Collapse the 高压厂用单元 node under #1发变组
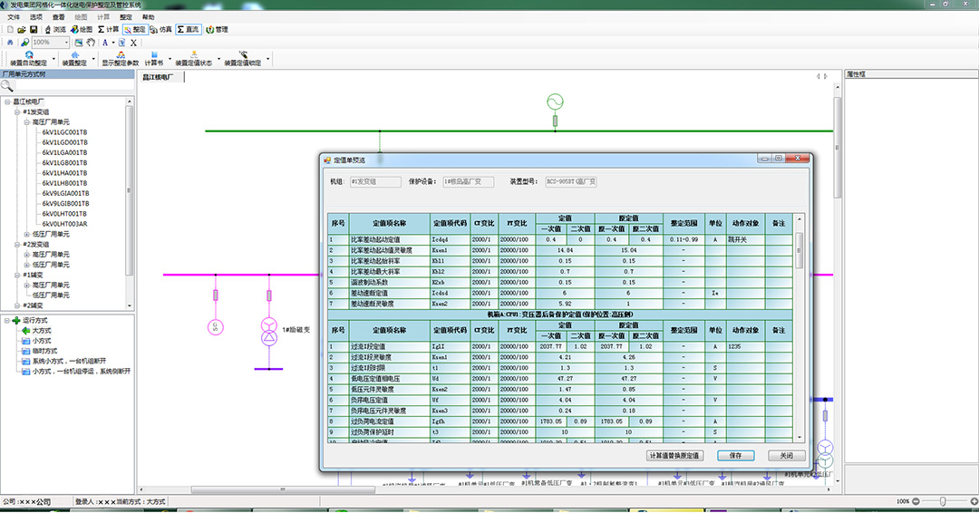This screenshot has height=513, width=979. coord(26,121)
